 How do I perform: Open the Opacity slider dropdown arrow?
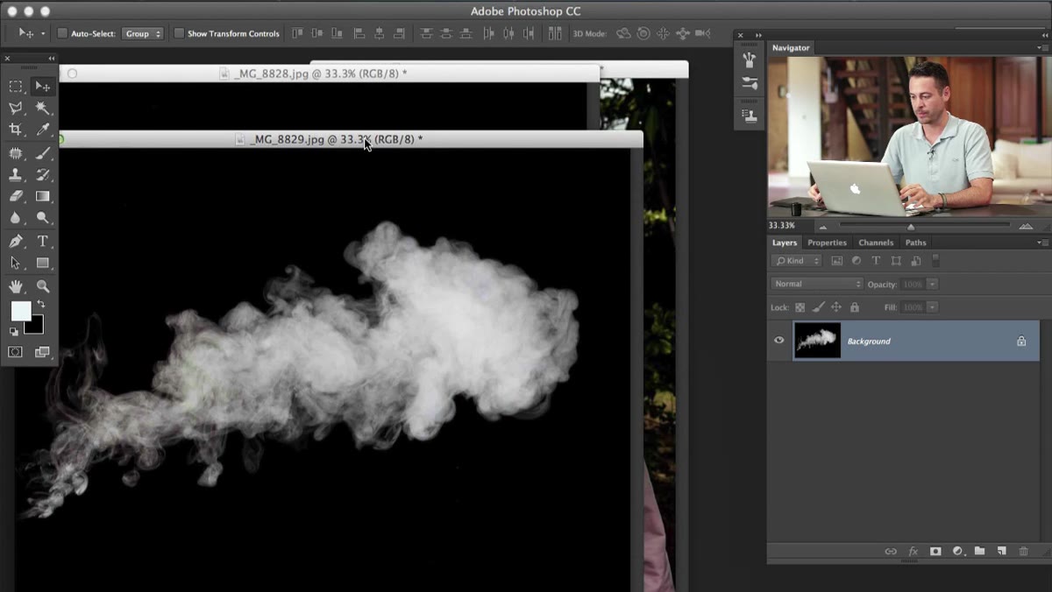pyautogui.click(x=932, y=285)
